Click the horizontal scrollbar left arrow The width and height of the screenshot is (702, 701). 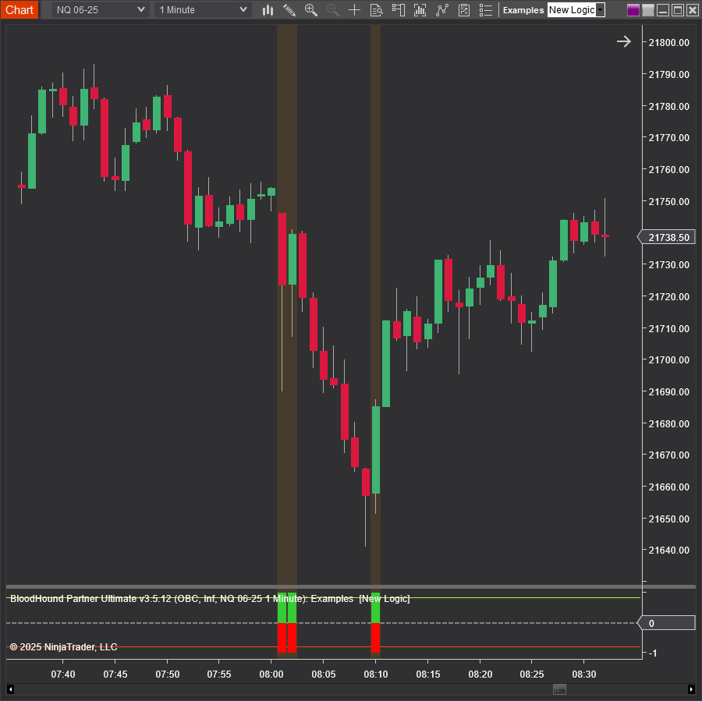tap(10, 689)
